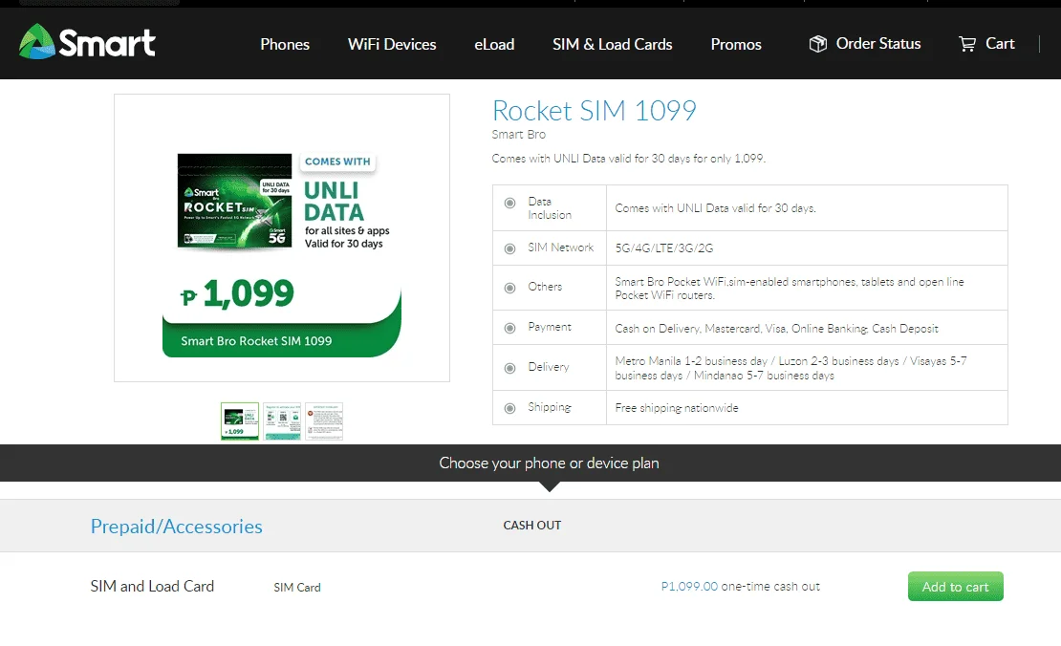Show the third product thumbnail image

click(324, 421)
